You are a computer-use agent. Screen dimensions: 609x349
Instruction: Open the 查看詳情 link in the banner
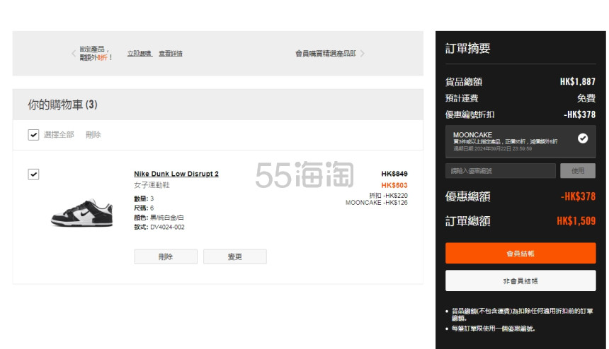[171, 54]
